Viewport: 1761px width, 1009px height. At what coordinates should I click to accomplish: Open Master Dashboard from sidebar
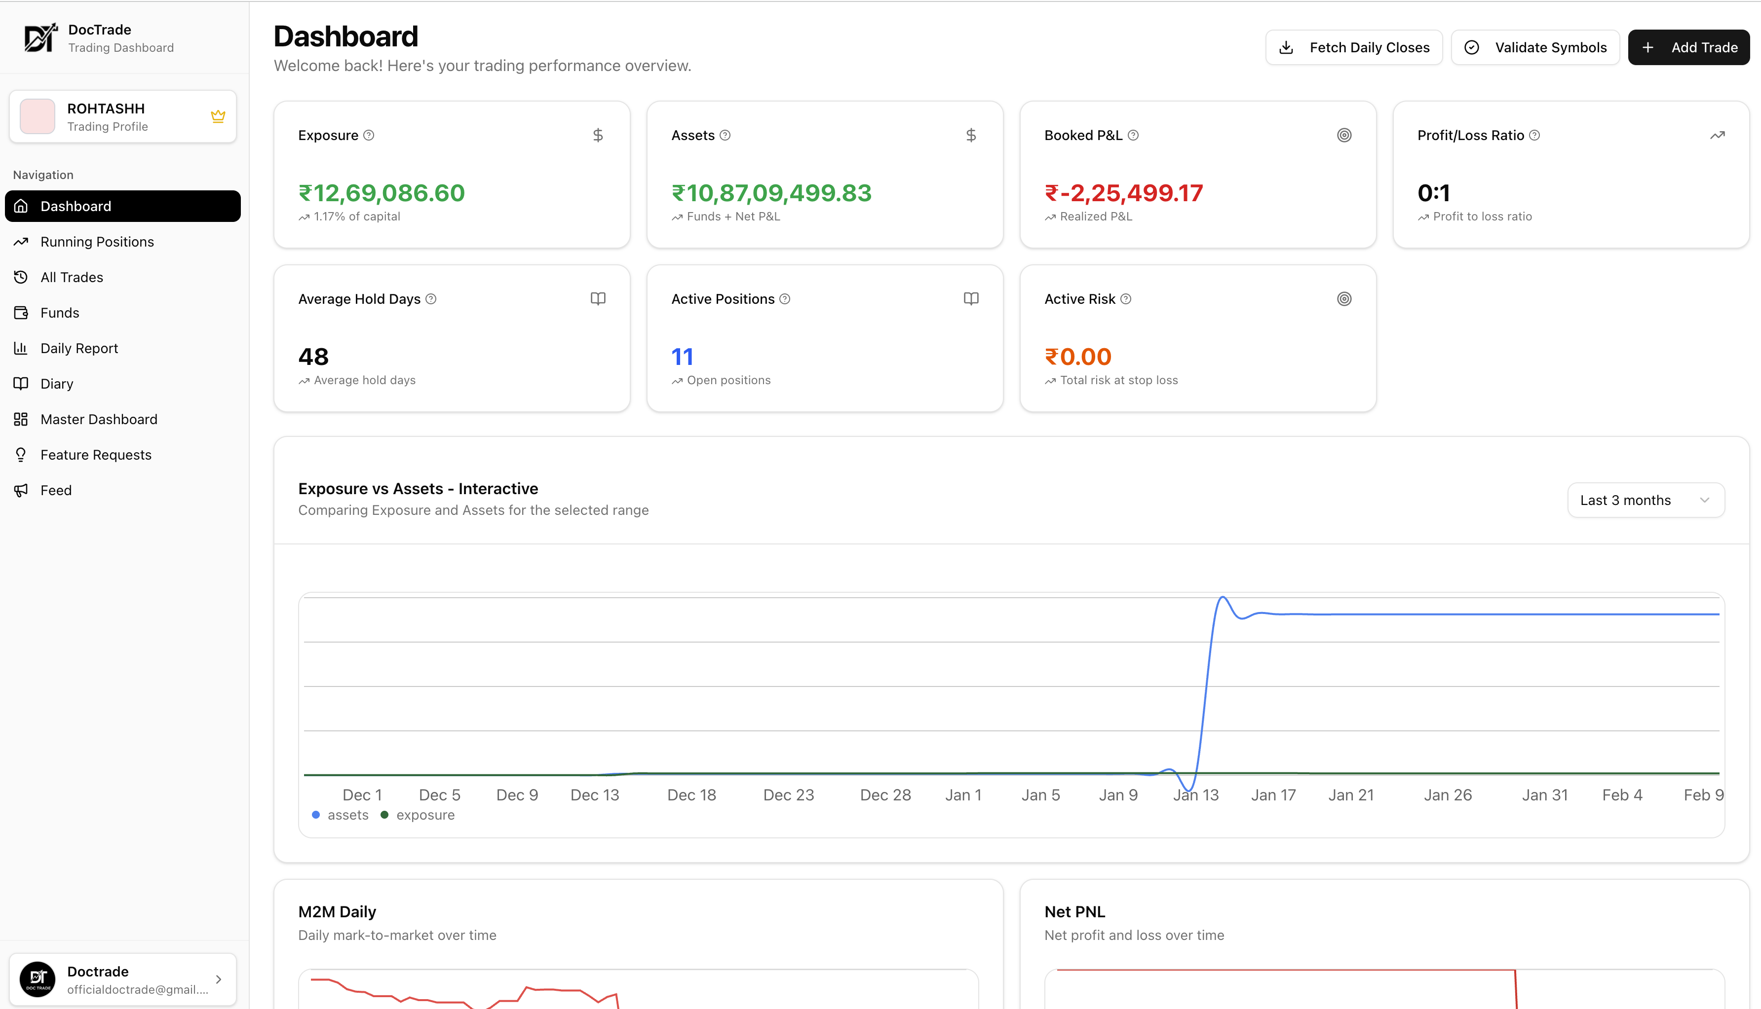point(99,419)
